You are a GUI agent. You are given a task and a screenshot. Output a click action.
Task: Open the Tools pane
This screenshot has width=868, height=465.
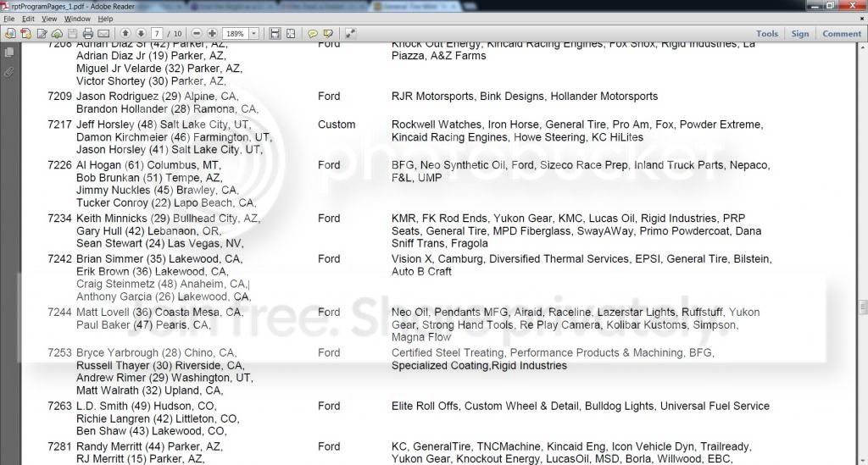[766, 34]
